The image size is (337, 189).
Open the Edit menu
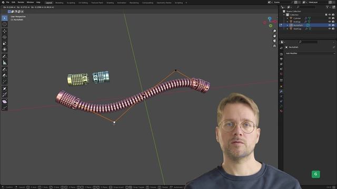[13, 2]
